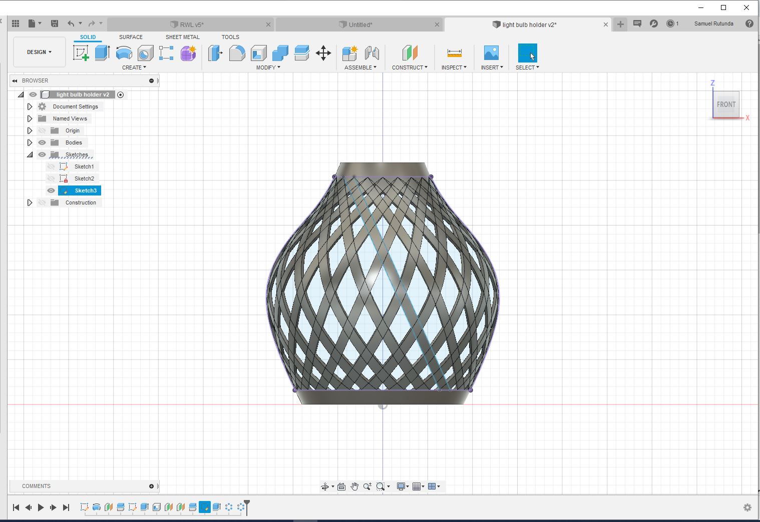Open the ASSEMBLE menu
Image resolution: width=760 pixels, height=522 pixels.
[360, 67]
